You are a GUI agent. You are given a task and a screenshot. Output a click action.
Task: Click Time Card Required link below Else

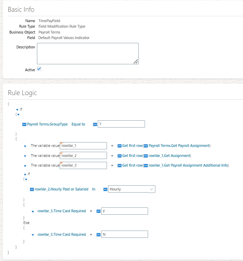62,234
